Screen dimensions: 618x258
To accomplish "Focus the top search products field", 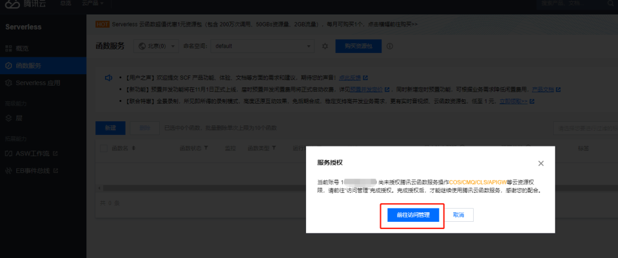I will [571, 3].
